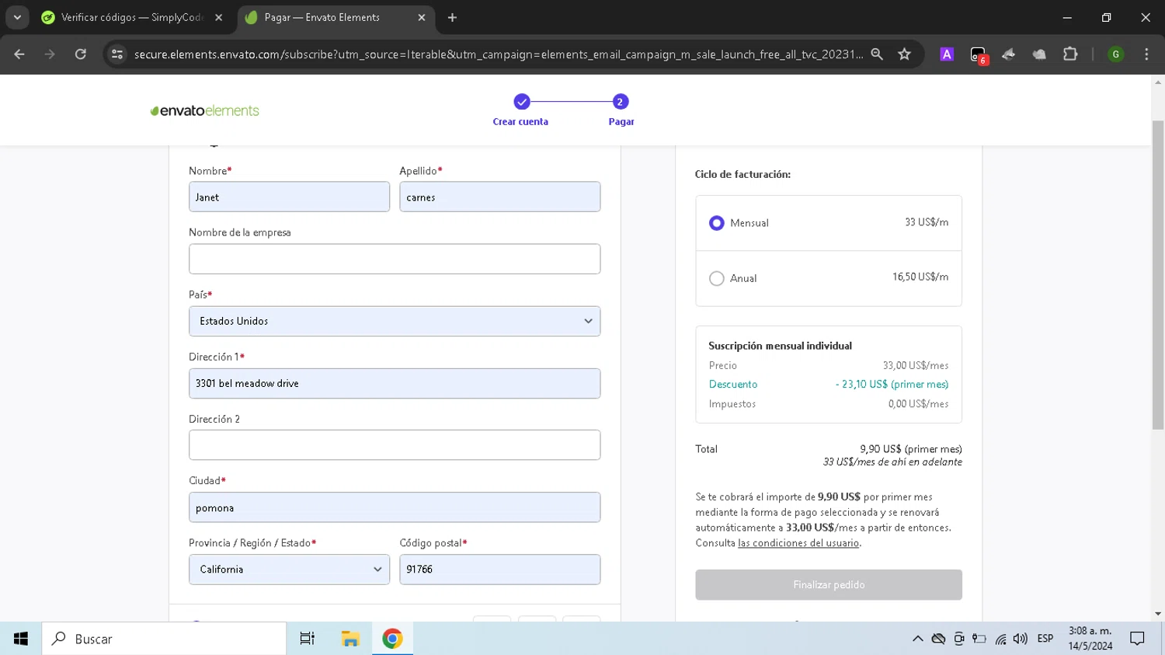The width and height of the screenshot is (1165, 655).
Task: Open a new browser tab
Action: (452, 17)
